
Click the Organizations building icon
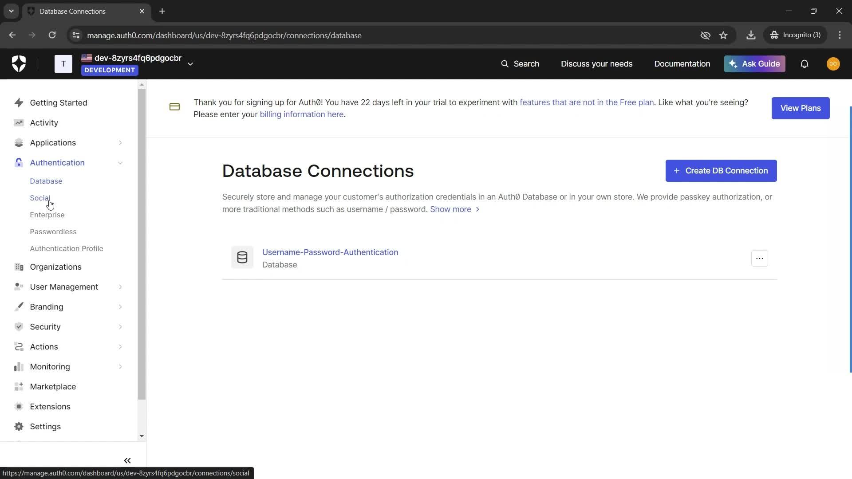coord(19,267)
